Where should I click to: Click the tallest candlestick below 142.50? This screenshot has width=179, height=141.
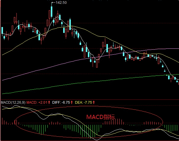click(51, 12)
